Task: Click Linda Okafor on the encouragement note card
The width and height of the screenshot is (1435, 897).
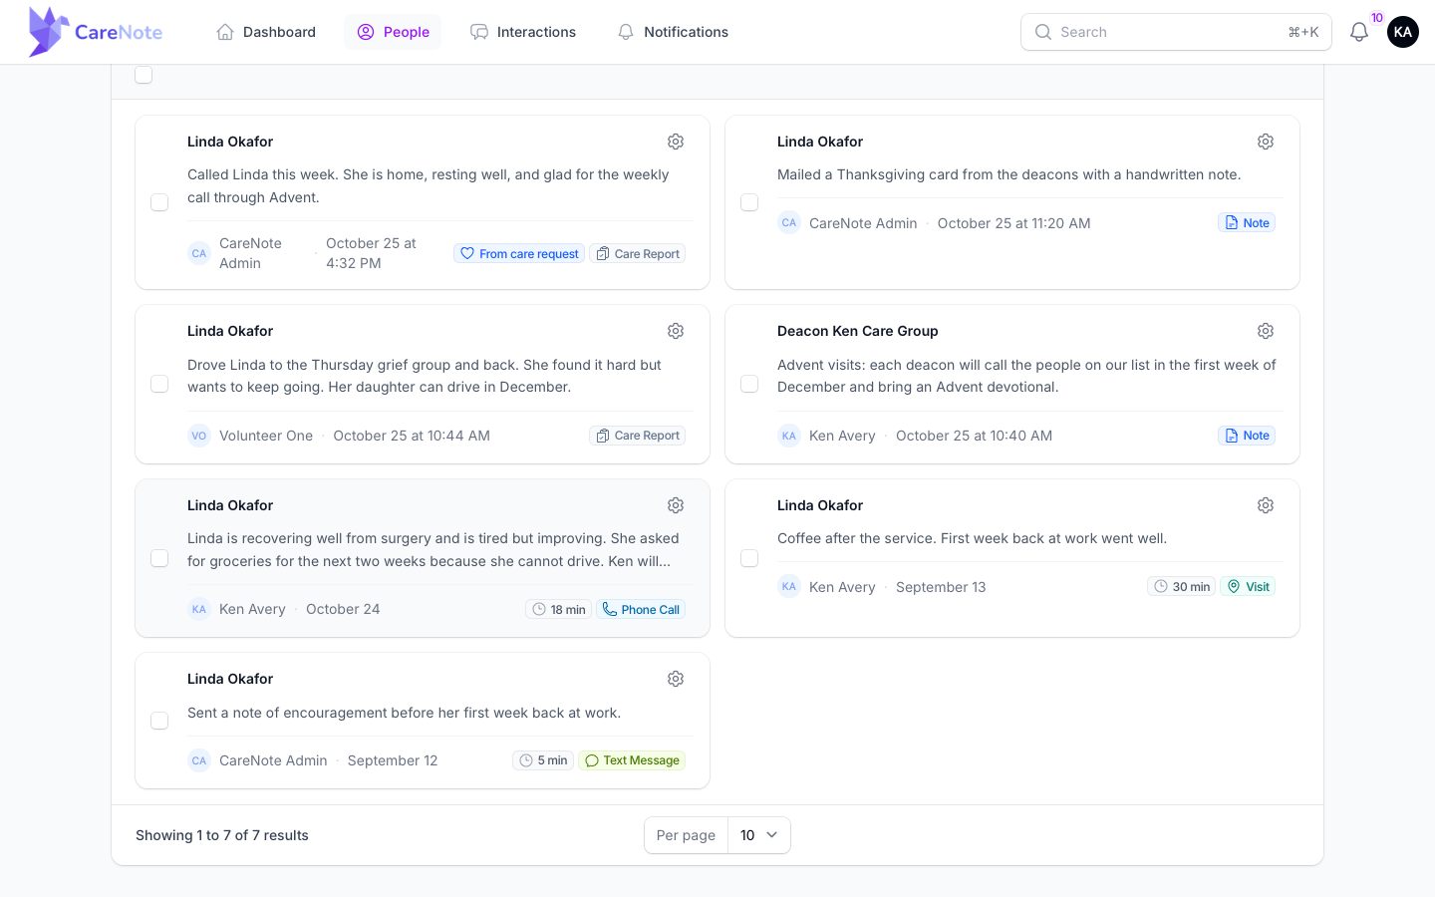Action: click(230, 679)
